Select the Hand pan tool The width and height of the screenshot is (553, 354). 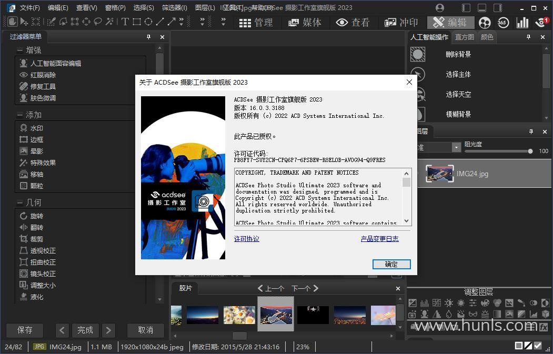point(12,22)
